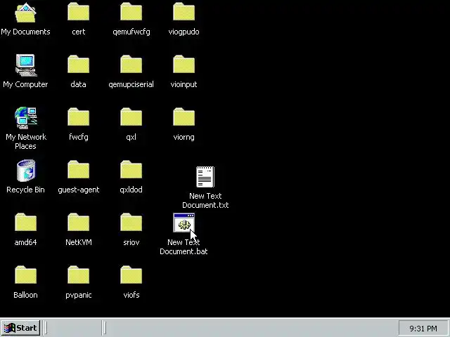The width and height of the screenshot is (450, 337).
Task: Select New Text Document.txt file icon
Action: pyautogui.click(x=205, y=177)
